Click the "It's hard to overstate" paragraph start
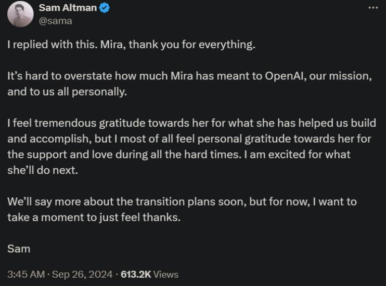Screen dimensions: 386x286 [x=52, y=76]
